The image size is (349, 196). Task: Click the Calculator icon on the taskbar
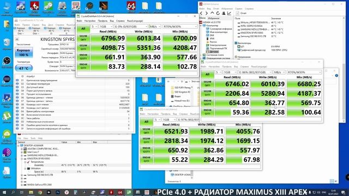click(x=75, y=192)
